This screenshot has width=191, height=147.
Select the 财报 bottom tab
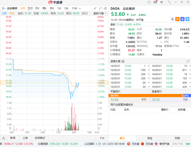click(x=177, y=138)
